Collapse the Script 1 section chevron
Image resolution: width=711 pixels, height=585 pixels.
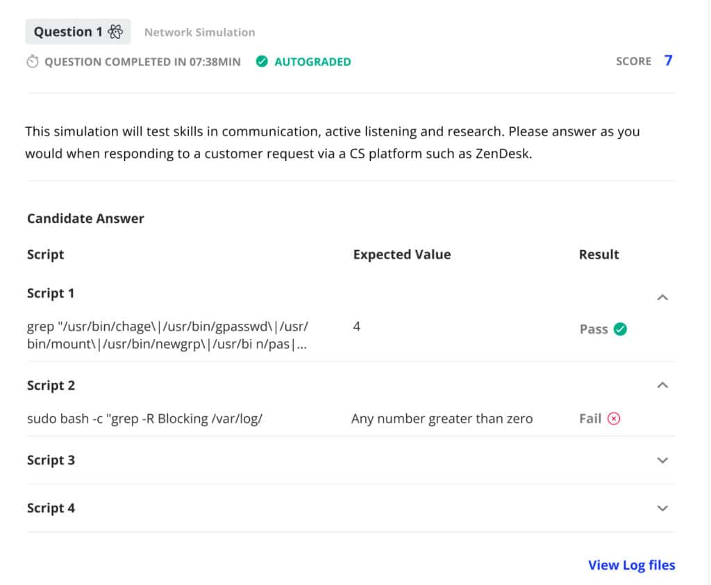(662, 297)
